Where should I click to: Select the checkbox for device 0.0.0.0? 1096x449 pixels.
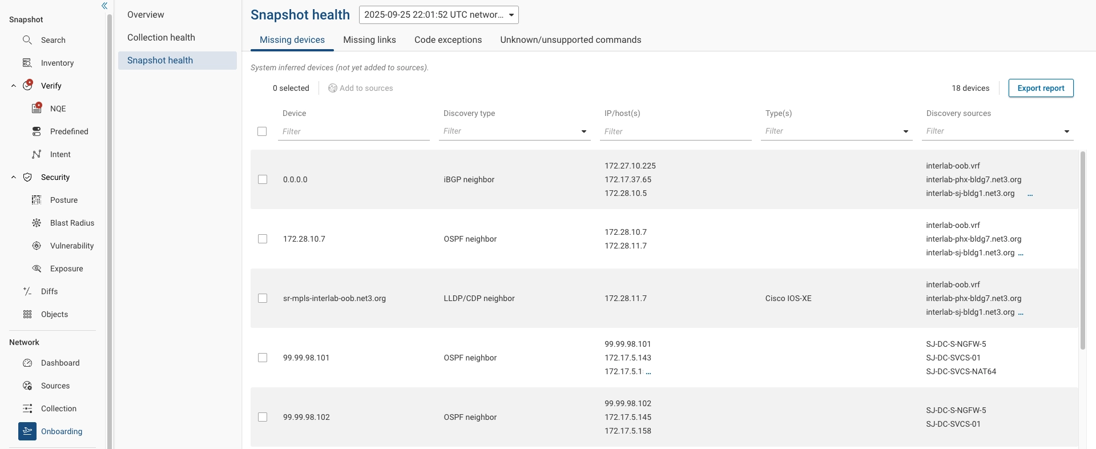point(263,179)
